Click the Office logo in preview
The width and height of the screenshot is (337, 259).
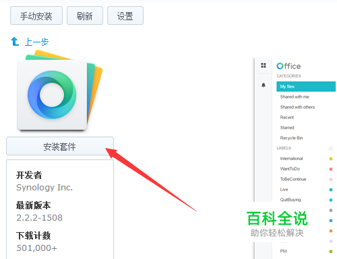coord(288,66)
